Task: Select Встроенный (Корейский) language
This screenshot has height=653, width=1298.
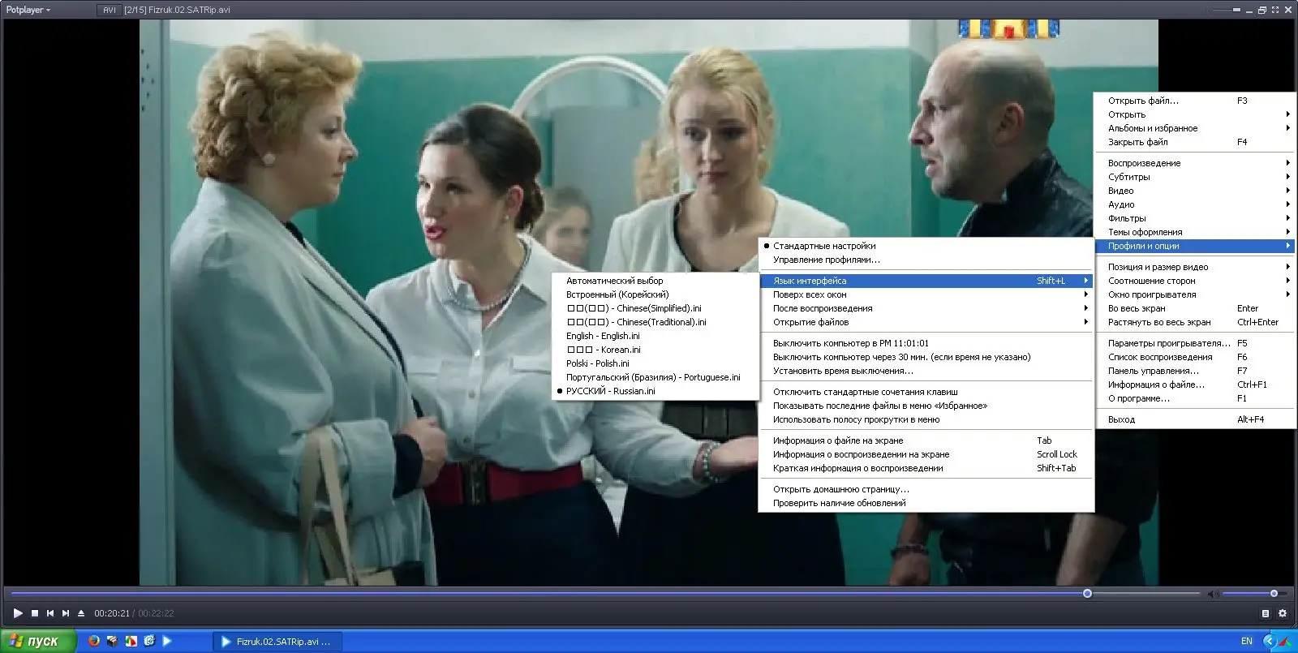Action: (654, 294)
